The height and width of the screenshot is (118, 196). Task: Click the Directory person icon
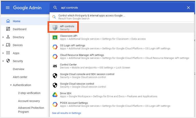(x=8, y=37)
